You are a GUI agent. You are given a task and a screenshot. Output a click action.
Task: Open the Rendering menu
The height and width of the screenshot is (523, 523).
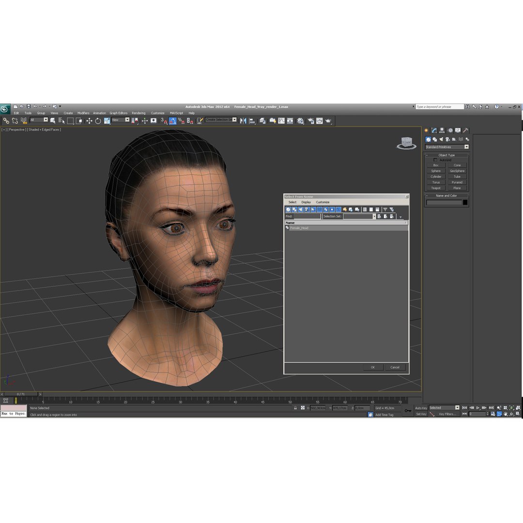(138, 113)
